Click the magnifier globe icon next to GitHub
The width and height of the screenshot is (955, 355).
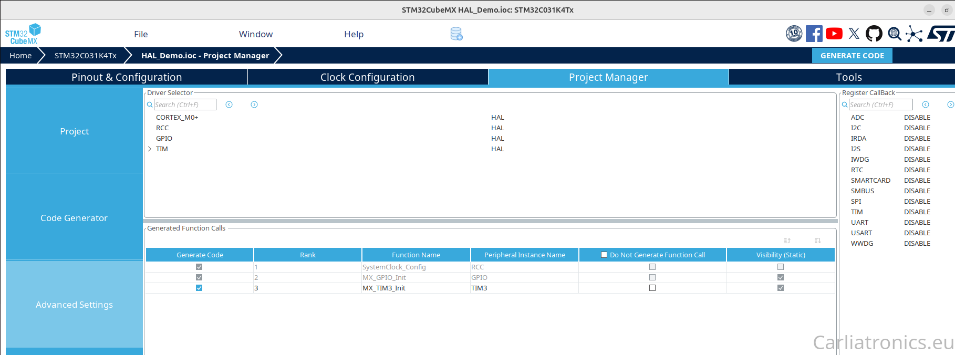tap(894, 34)
